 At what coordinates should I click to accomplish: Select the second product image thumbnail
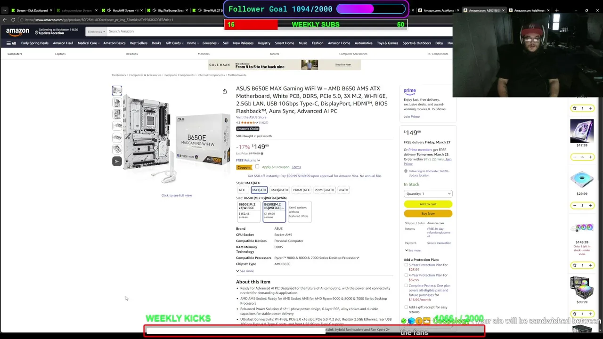click(117, 103)
